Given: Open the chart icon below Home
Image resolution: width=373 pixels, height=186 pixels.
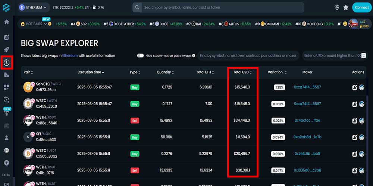Looking at the screenshot, I should pos(7,37).
